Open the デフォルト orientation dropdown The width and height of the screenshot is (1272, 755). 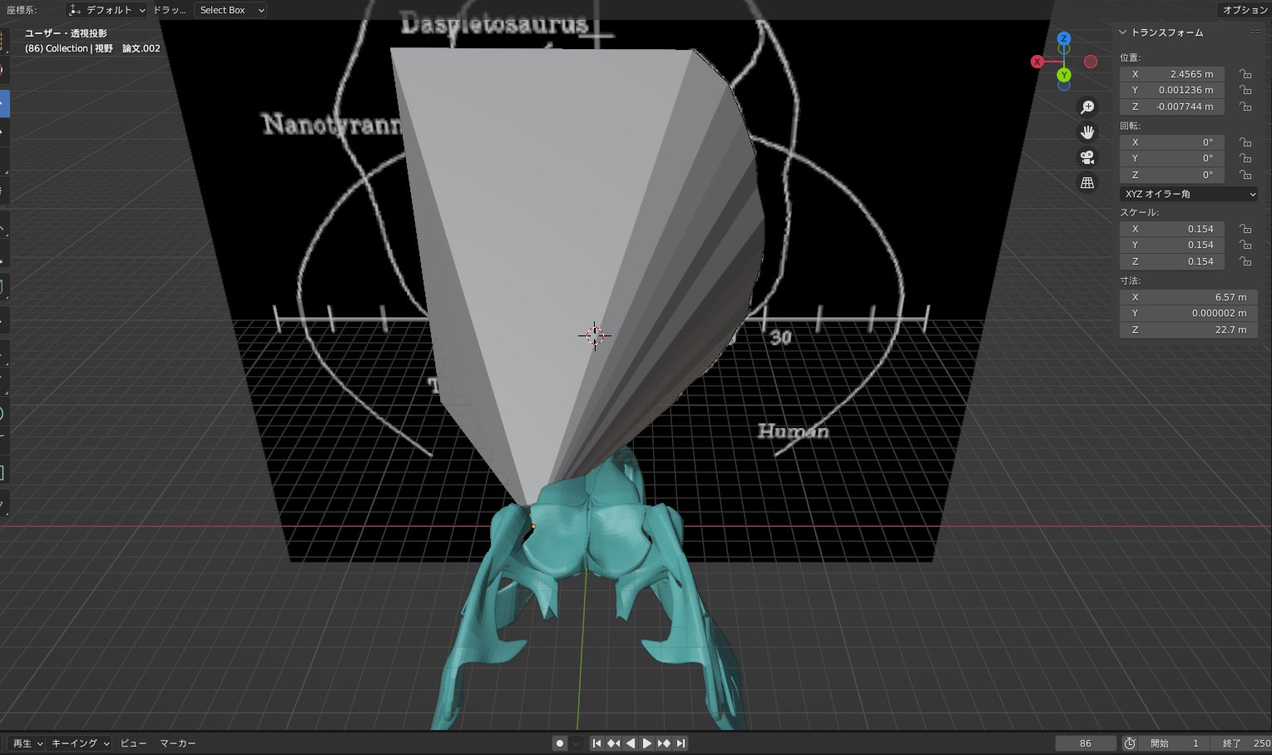pos(107,10)
